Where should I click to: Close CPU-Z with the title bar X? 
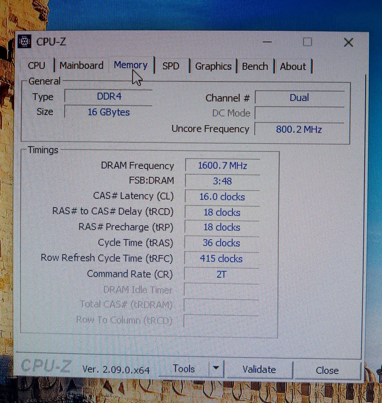point(348,42)
